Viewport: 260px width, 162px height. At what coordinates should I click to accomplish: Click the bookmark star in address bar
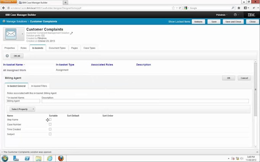pyautogui.click(x=173, y=8)
